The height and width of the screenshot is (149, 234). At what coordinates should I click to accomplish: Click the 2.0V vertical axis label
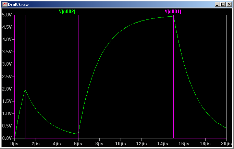[7, 89]
